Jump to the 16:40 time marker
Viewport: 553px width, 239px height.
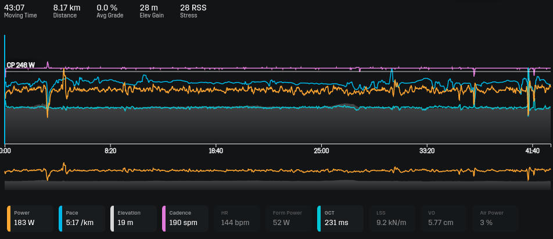216,151
